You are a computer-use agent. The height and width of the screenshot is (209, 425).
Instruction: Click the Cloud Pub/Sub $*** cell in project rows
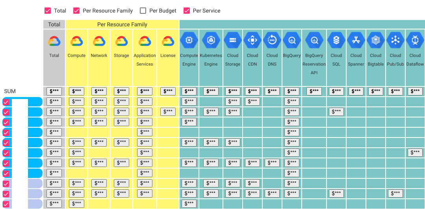(x=395, y=194)
